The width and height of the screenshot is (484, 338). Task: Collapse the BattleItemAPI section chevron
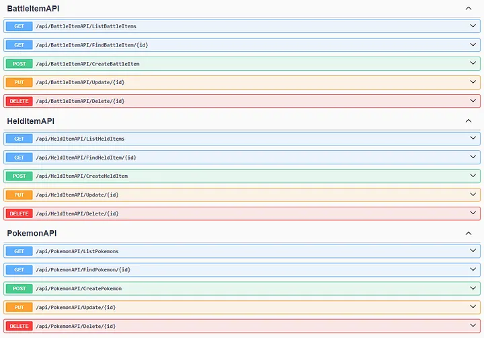(469, 8)
